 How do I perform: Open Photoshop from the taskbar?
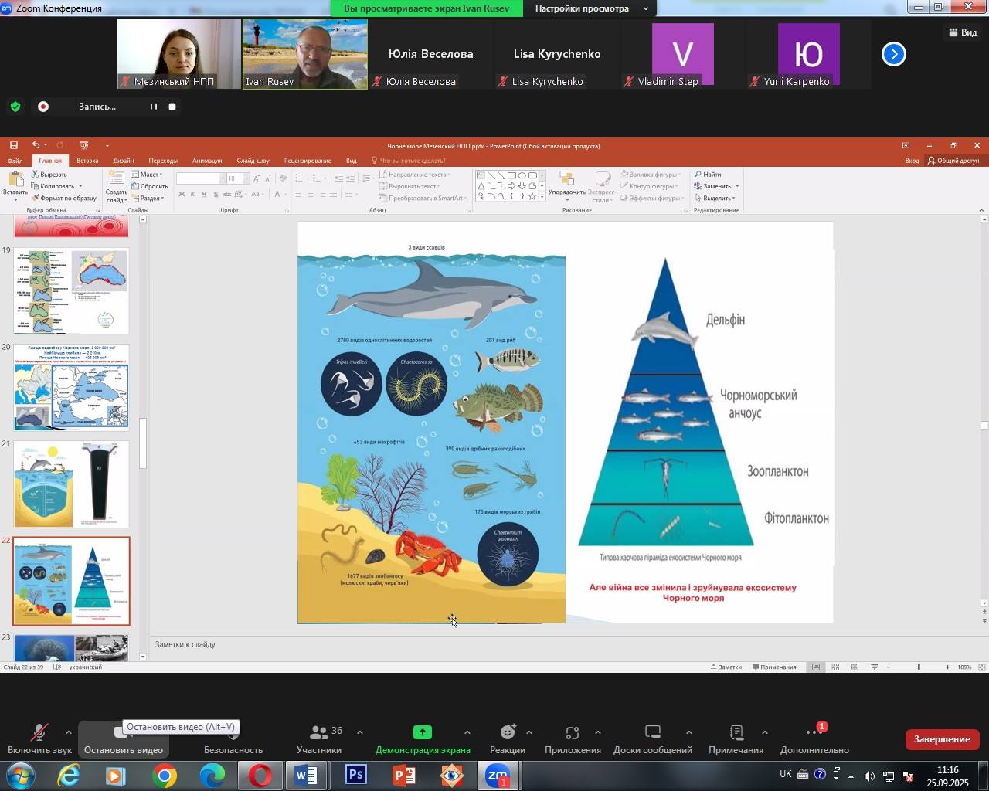355,775
